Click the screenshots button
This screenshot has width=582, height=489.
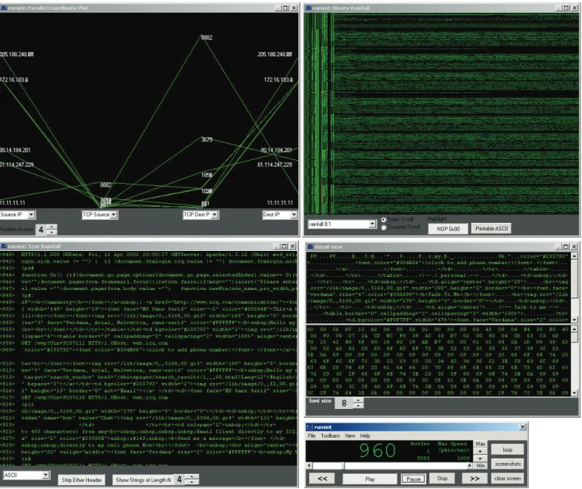coord(507,464)
